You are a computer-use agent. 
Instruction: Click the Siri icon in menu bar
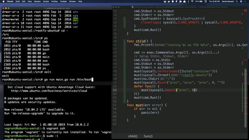(241, 2)
